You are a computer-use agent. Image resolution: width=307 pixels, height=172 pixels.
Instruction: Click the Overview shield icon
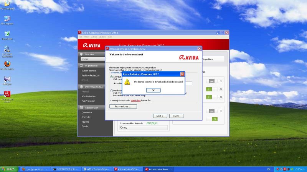coord(81,54)
